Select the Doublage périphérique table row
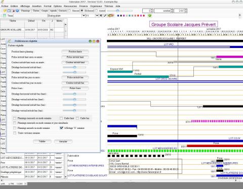This screenshot has width=243, height=189. tap(32, 172)
